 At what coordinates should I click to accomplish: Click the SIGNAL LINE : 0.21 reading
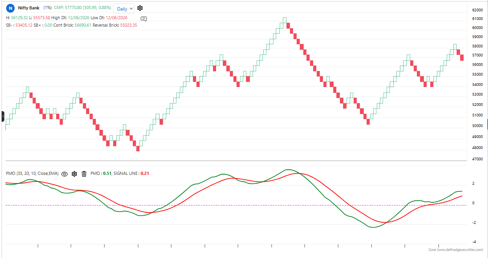point(131,173)
